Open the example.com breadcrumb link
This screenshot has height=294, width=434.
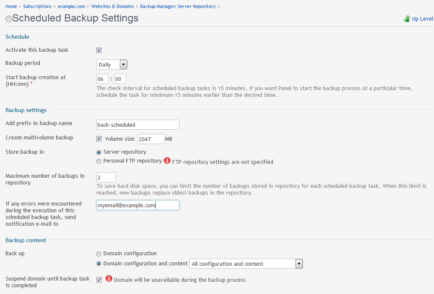(71, 6)
